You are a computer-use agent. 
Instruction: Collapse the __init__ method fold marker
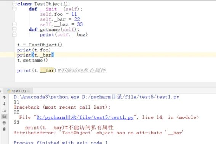coord(14,9)
